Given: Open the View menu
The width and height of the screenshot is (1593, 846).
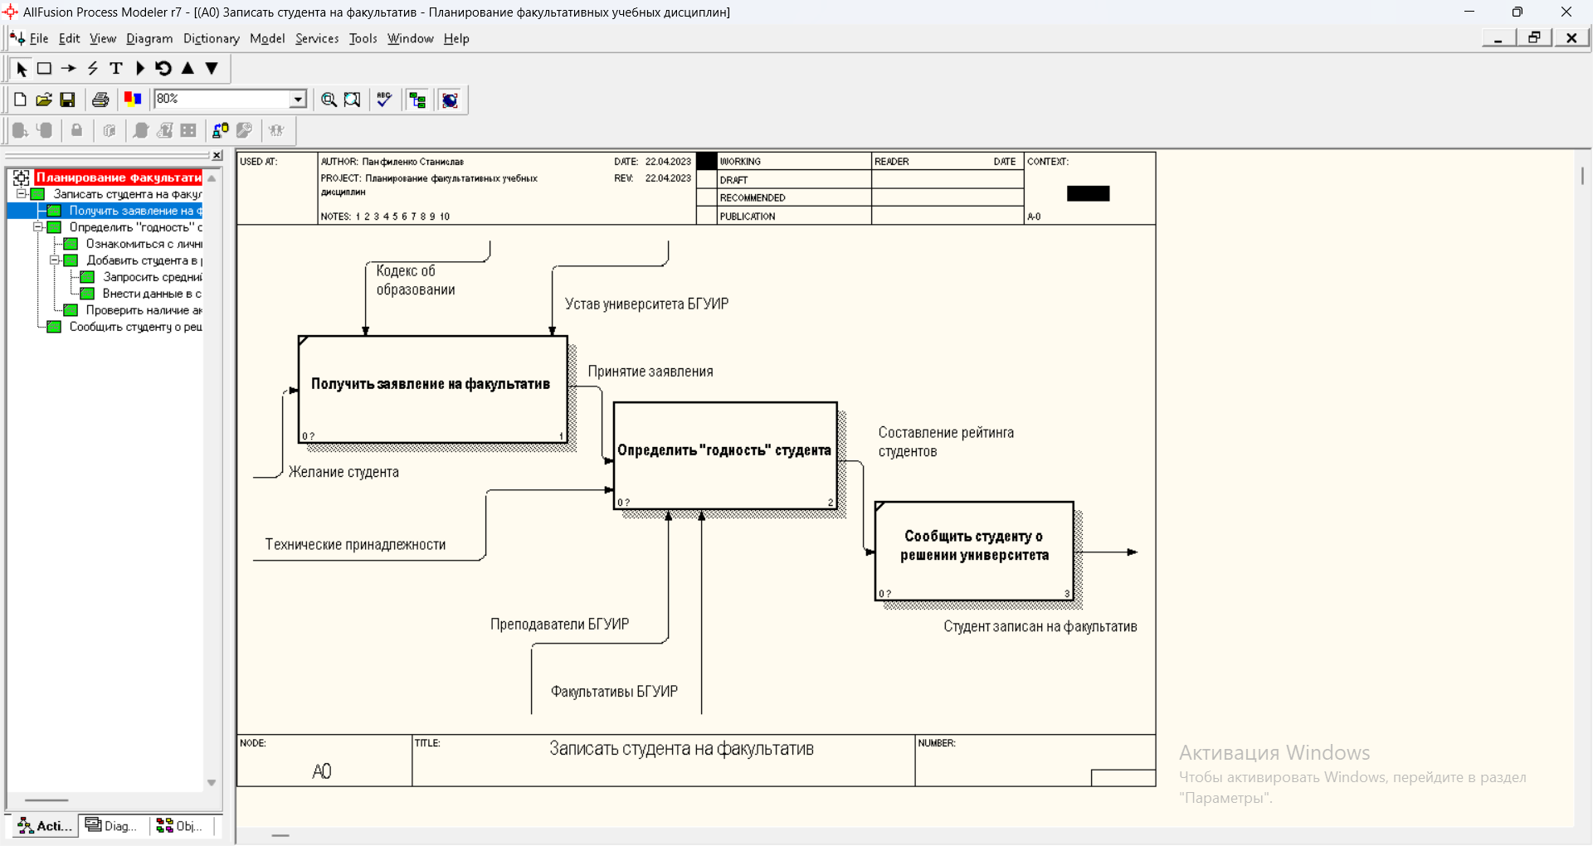Looking at the screenshot, I should 103,38.
